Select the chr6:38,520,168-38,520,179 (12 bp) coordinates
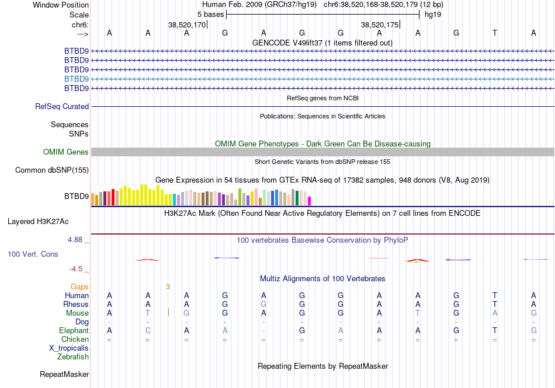Screen dimensions: 555x388 point(383,5)
